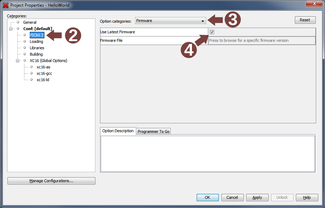Collapse the Conf: [default] tree node

(11, 29)
